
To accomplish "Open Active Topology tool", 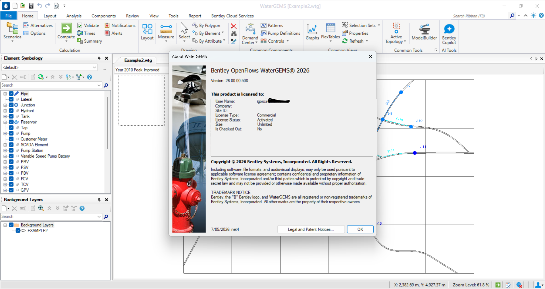I will (x=396, y=33).
